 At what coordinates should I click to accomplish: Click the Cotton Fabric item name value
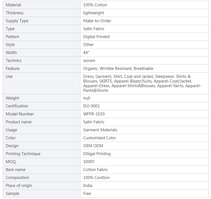tap(95, 170)
